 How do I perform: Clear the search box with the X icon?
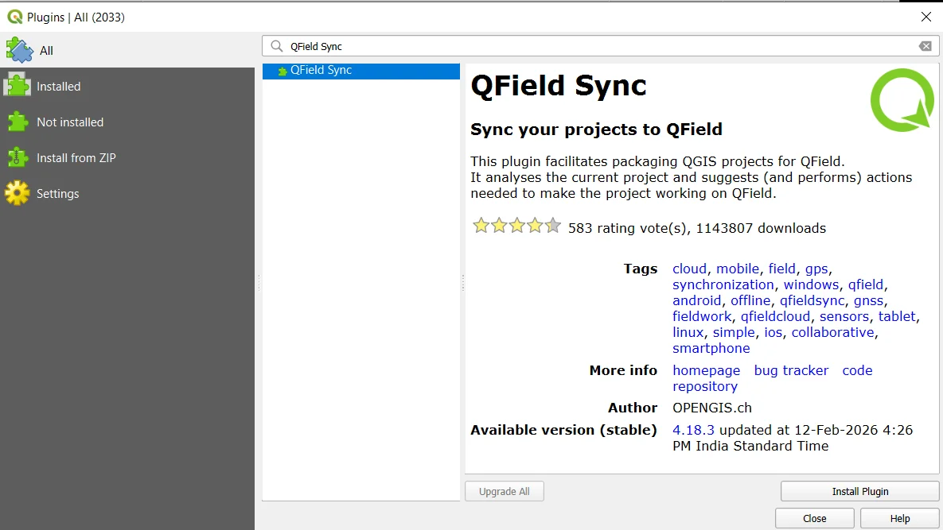pyautogui.click(x=925, y=46)
